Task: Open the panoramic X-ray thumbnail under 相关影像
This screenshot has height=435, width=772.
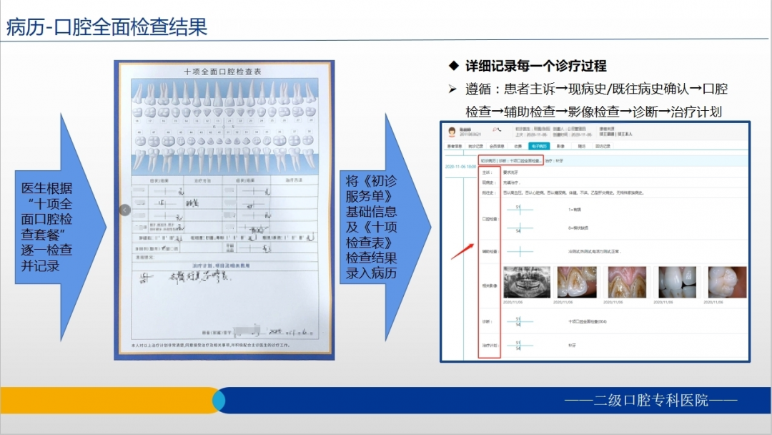Action: [x=527, y=280]
